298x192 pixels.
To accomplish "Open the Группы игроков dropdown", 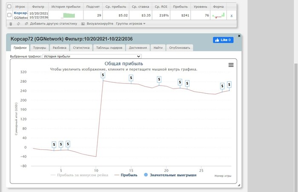I will click(131, 23).
